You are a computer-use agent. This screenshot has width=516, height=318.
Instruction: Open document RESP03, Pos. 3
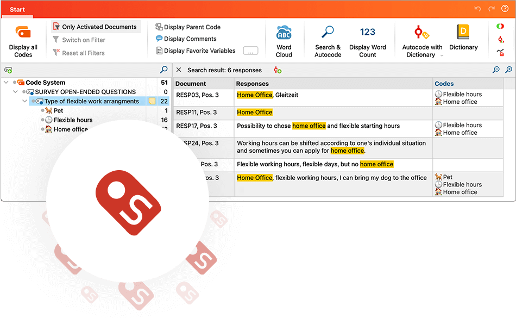click(197, 95)
